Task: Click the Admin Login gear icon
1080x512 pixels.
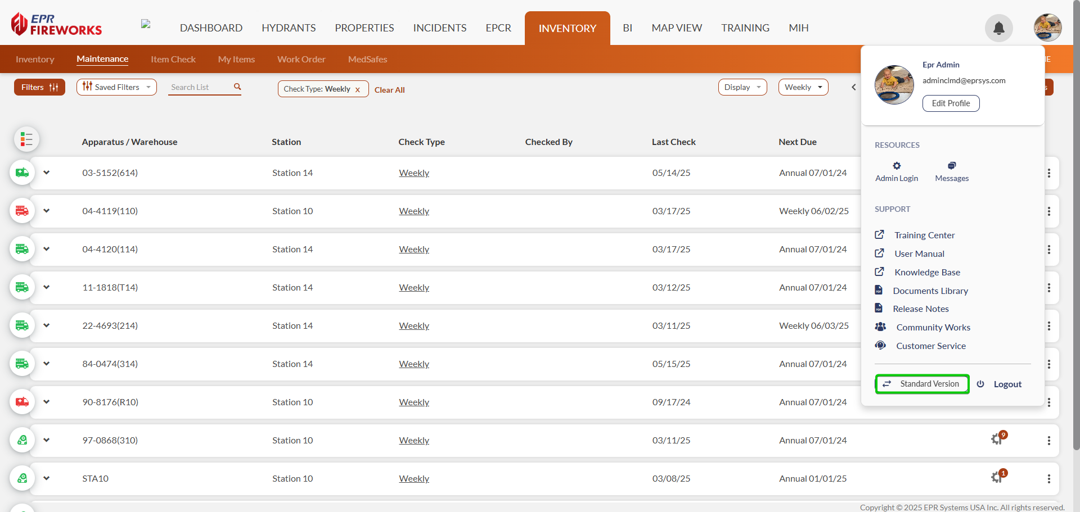Action: (897, 166)
